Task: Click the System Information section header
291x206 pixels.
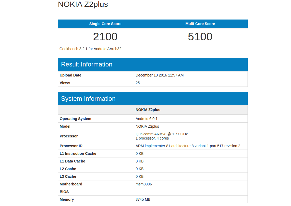Action: [x=153, y=99]
